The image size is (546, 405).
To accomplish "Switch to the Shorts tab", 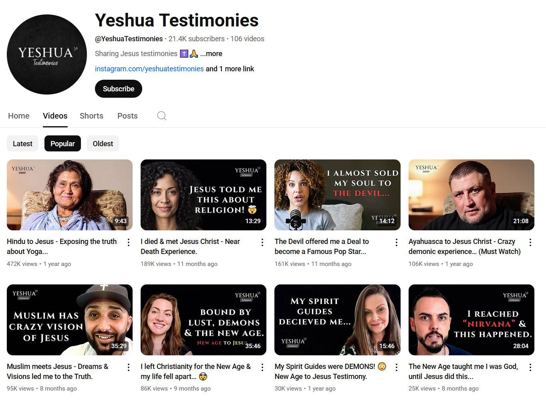I will [91, 116].
